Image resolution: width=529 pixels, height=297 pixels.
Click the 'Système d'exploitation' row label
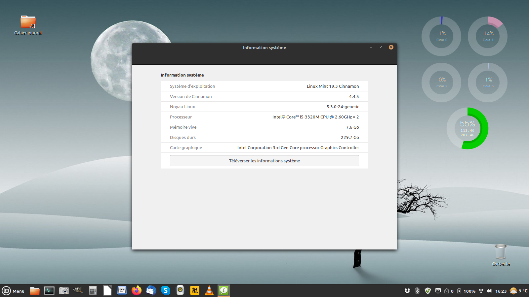click(x=192, y=86)
